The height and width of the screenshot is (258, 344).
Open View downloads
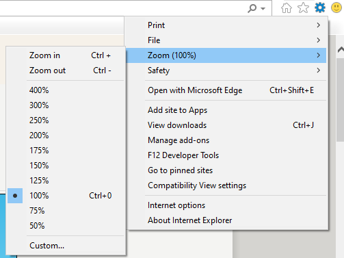coord(226,125)
